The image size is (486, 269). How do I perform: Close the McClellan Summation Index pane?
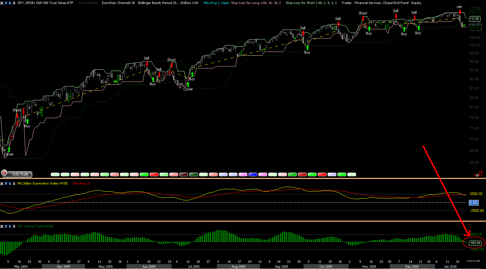(x=2, y=183)
